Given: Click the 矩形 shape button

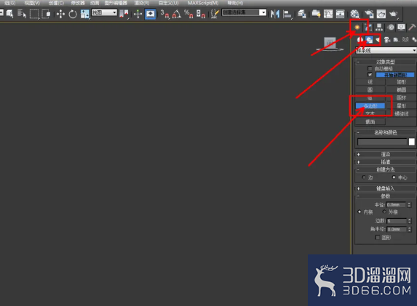Looking at the screenshot, I should click(x=401, y=82).
